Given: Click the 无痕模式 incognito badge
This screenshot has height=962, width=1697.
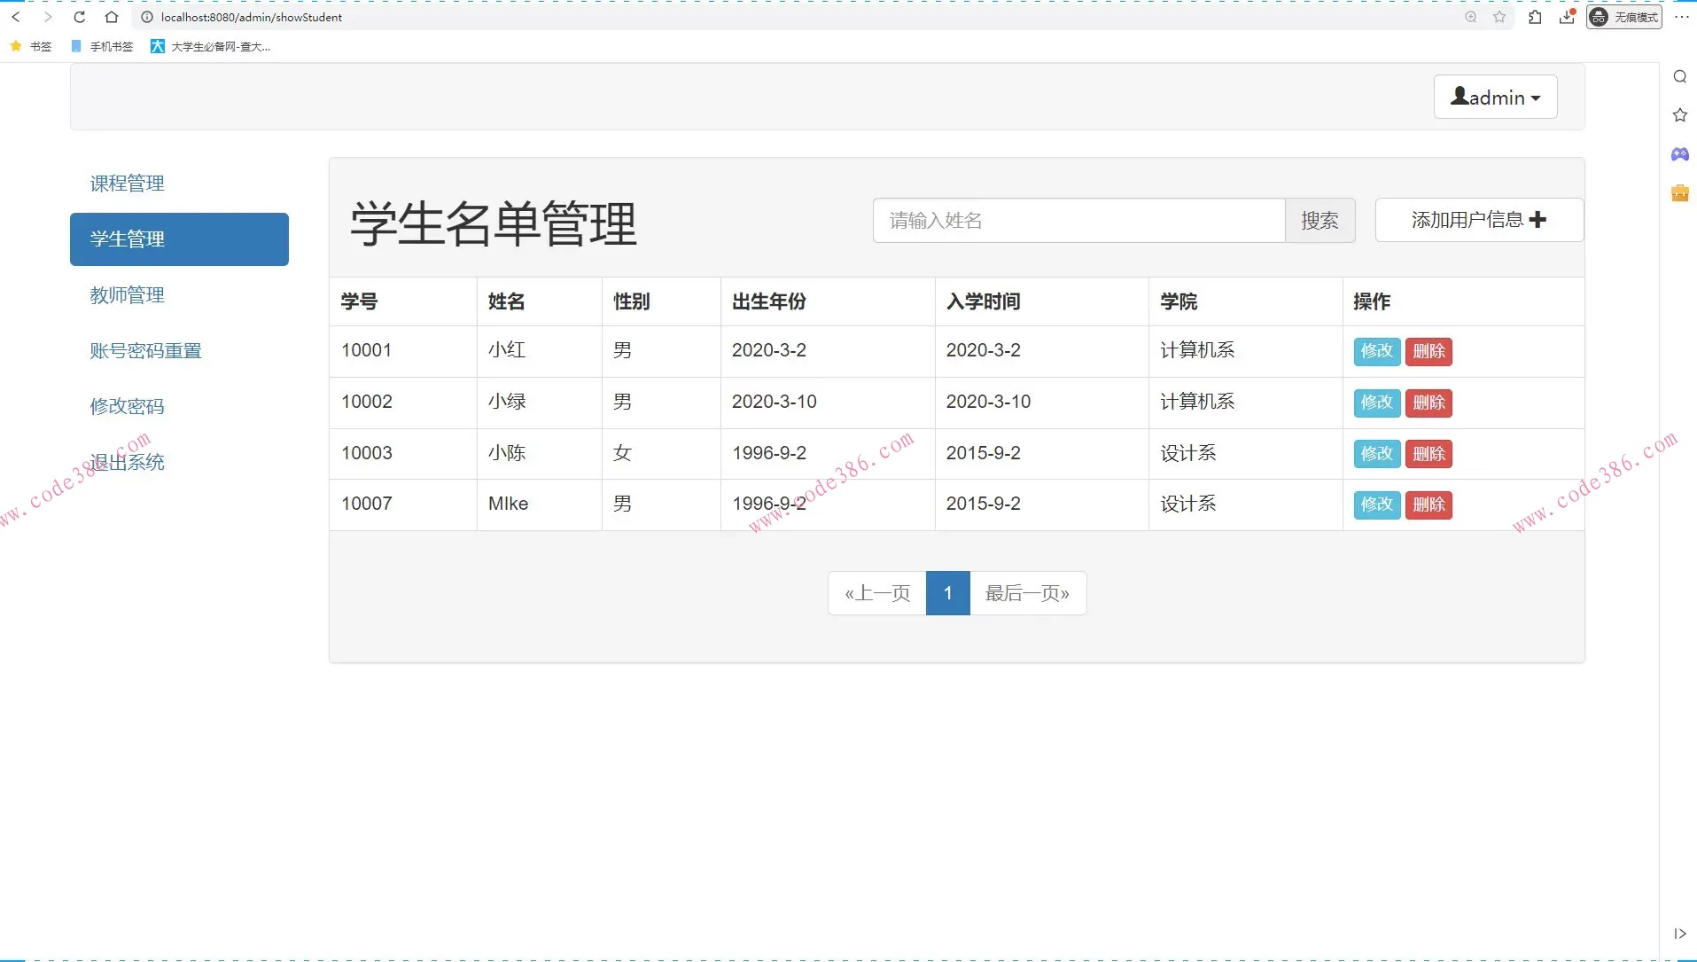Looking at the screenshot, I should pos(1624,17).
